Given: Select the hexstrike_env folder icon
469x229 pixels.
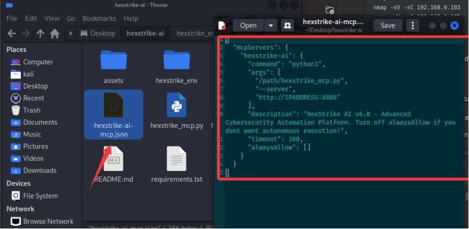Looking at the screenshot, I should pyautogui.click(x=177, y=60).
